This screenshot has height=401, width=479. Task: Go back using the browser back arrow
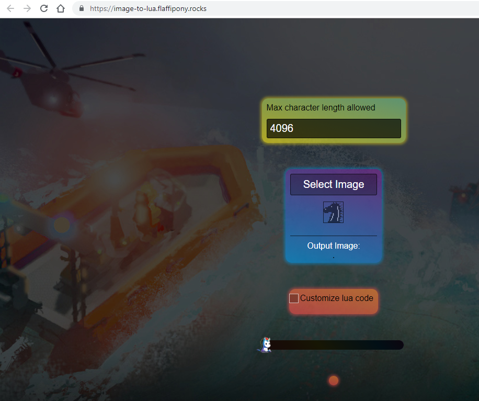point(10,8)
